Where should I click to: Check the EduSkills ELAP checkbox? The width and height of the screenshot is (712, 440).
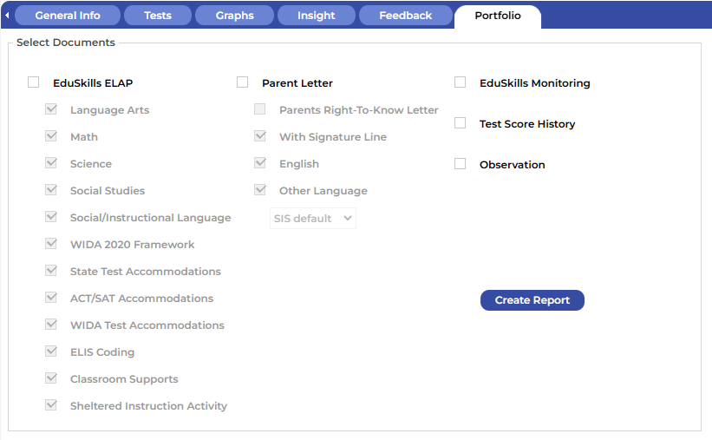34,83
